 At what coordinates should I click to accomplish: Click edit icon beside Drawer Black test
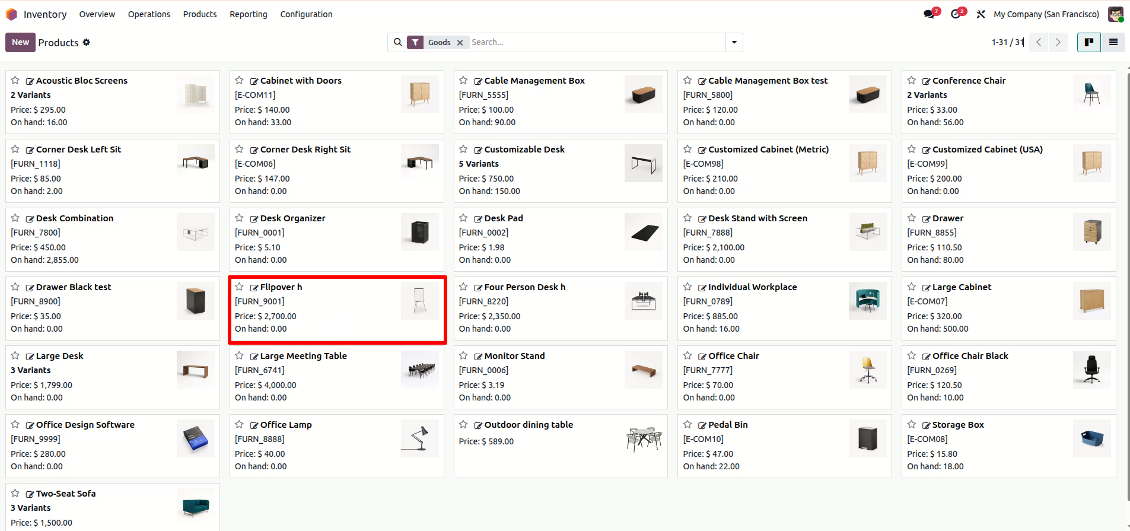[30, 288]
